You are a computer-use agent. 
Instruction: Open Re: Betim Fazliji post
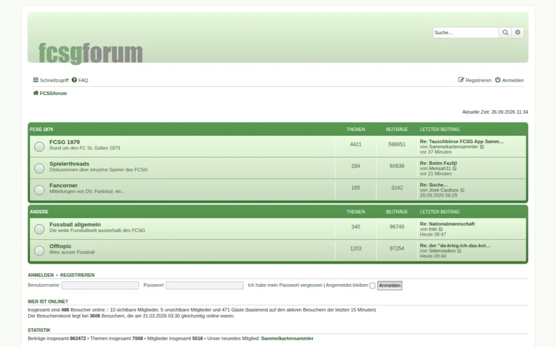click(x=438, y=163)
